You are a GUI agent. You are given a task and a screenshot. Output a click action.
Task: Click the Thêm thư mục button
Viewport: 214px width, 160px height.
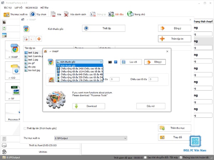click(x=174, y=128)
